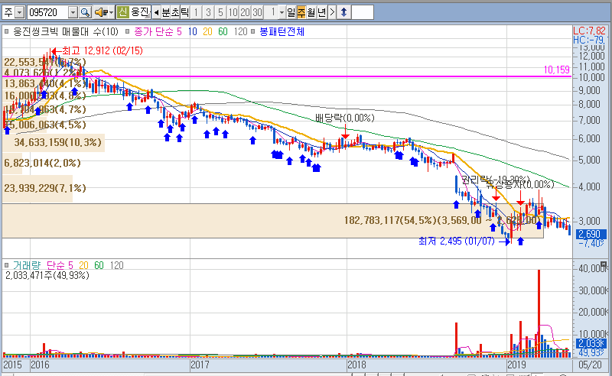The image size is (612, 376).
Task: Open the stock code 095720 history dropdown
Action: tap(73, 13)
